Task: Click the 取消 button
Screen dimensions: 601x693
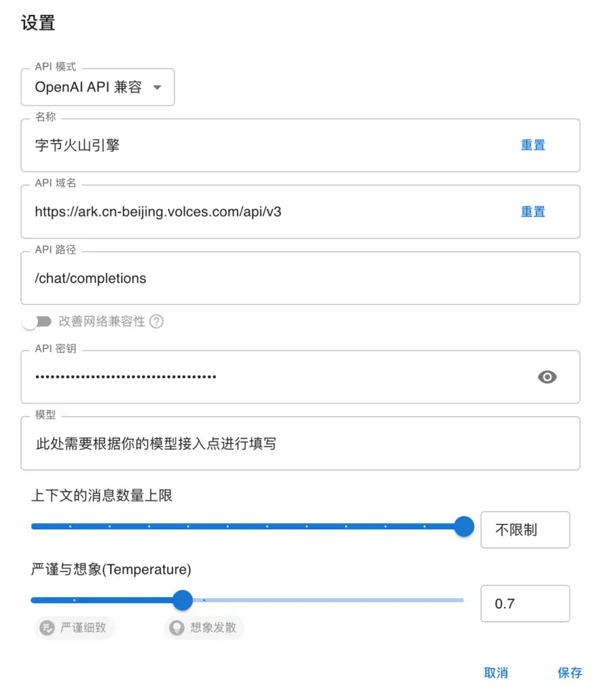Action: coord(497,673)
